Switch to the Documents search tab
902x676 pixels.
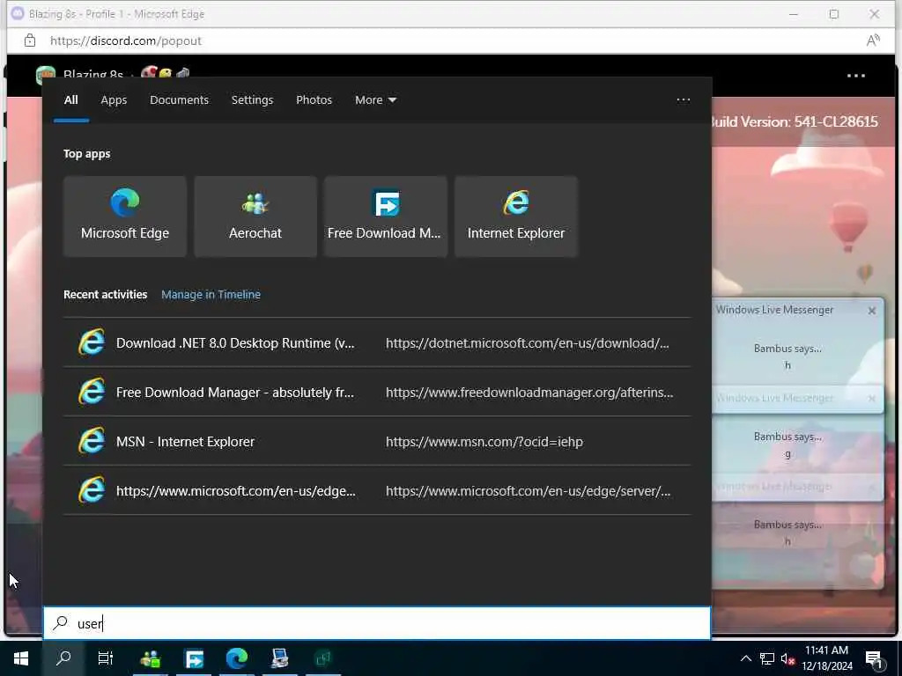(179, 100)
